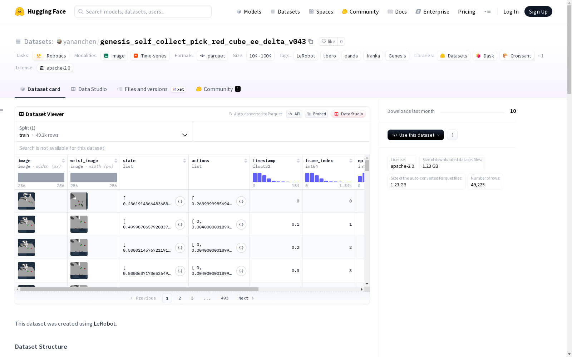Open the yananchen profile link
Screen dimensions: 572x357
tap(80, 41)
